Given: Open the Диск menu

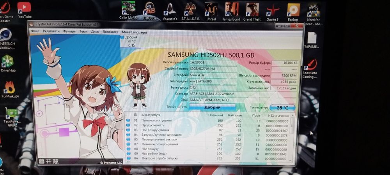Looking at the screenshot, I should 95,32.
